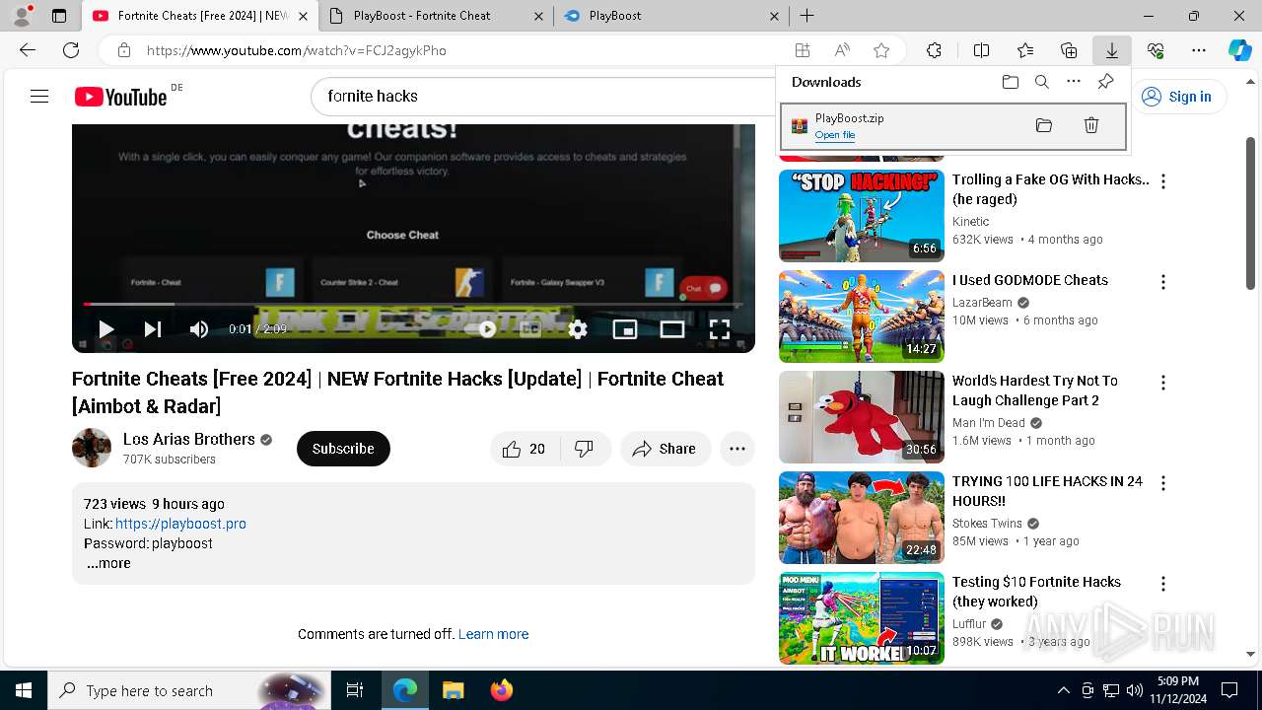This screenshot has width=1262, height=710.
Task: Open Edge Settings and more menu
Action: point(1199,50)
